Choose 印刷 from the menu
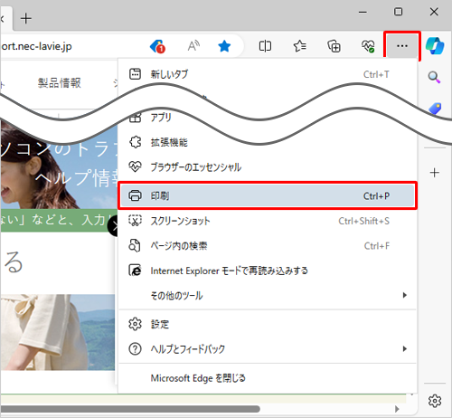 (268, 195)
